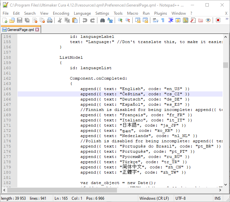Open the Plugins menu
The height and width of the screenshot is (202, 230).
[160, 13]
